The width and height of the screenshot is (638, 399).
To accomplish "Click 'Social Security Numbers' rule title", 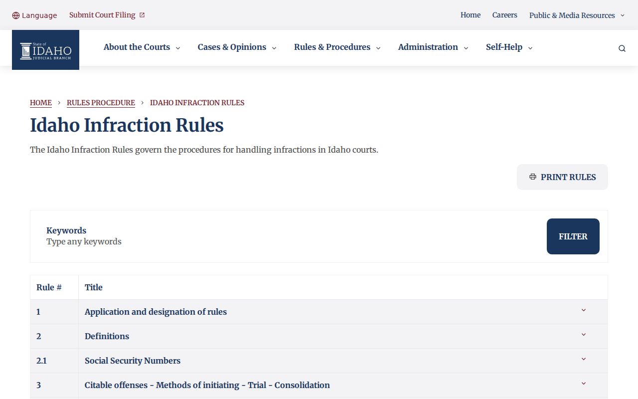I will (133, 361).
